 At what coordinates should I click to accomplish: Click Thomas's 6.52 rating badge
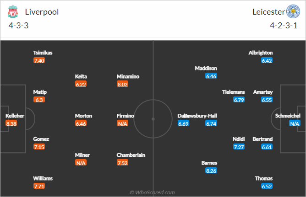click(x=267, y=186)
